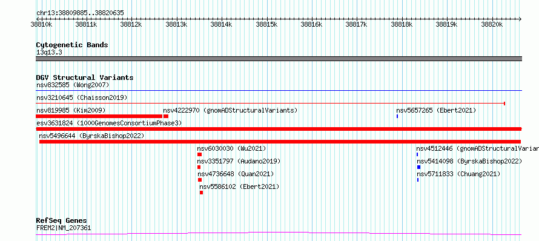Click the blue nsv5657265 variant marker
This screenshot has height=241, width=539.
click(397, 116)
